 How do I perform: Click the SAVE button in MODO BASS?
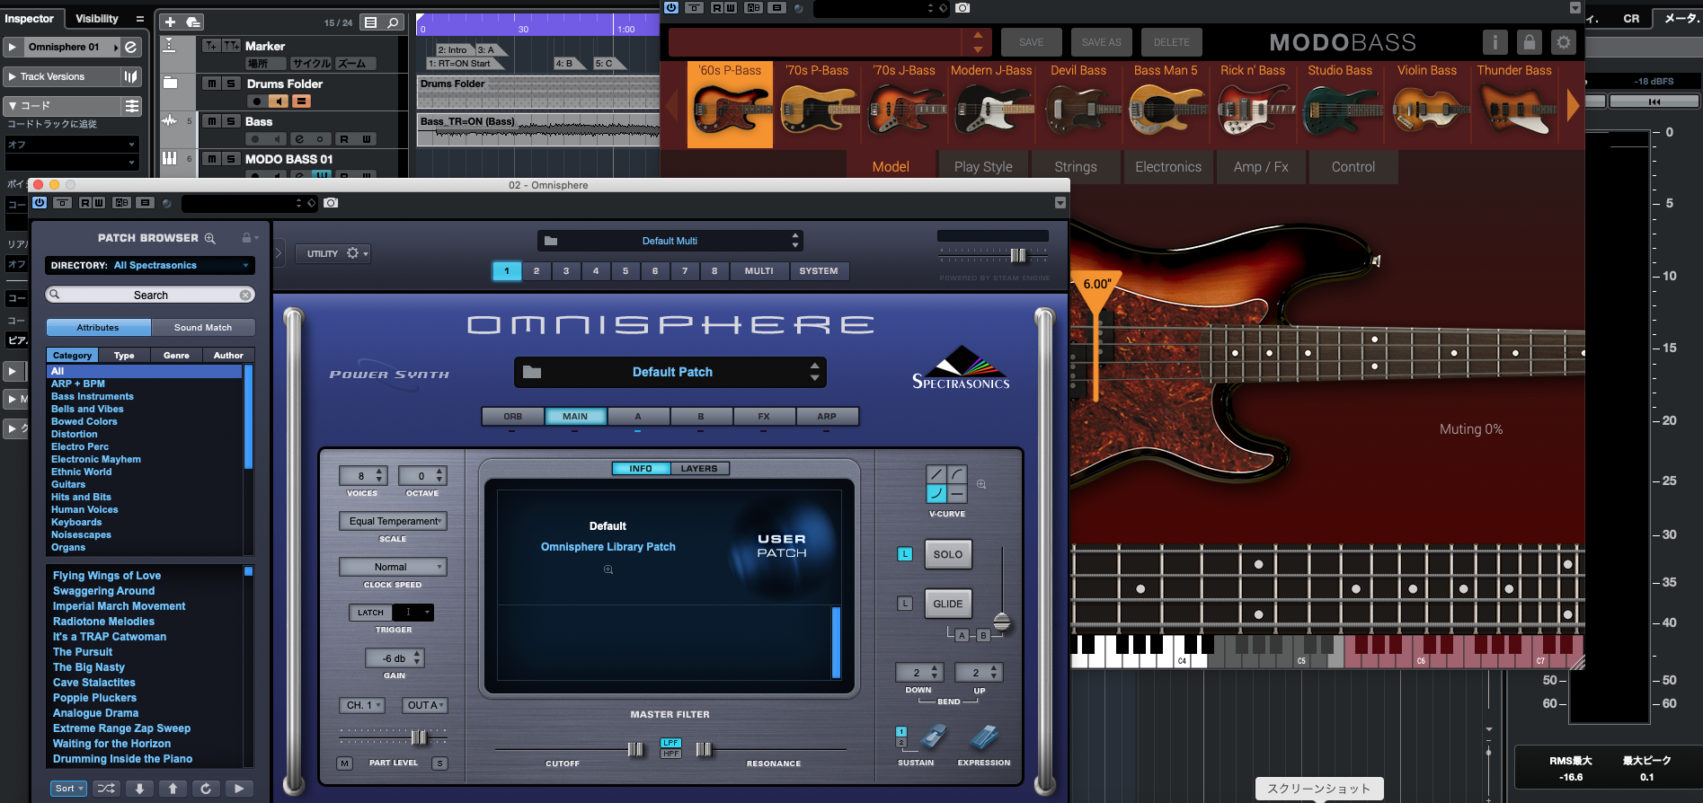(x=1032, y=42)
